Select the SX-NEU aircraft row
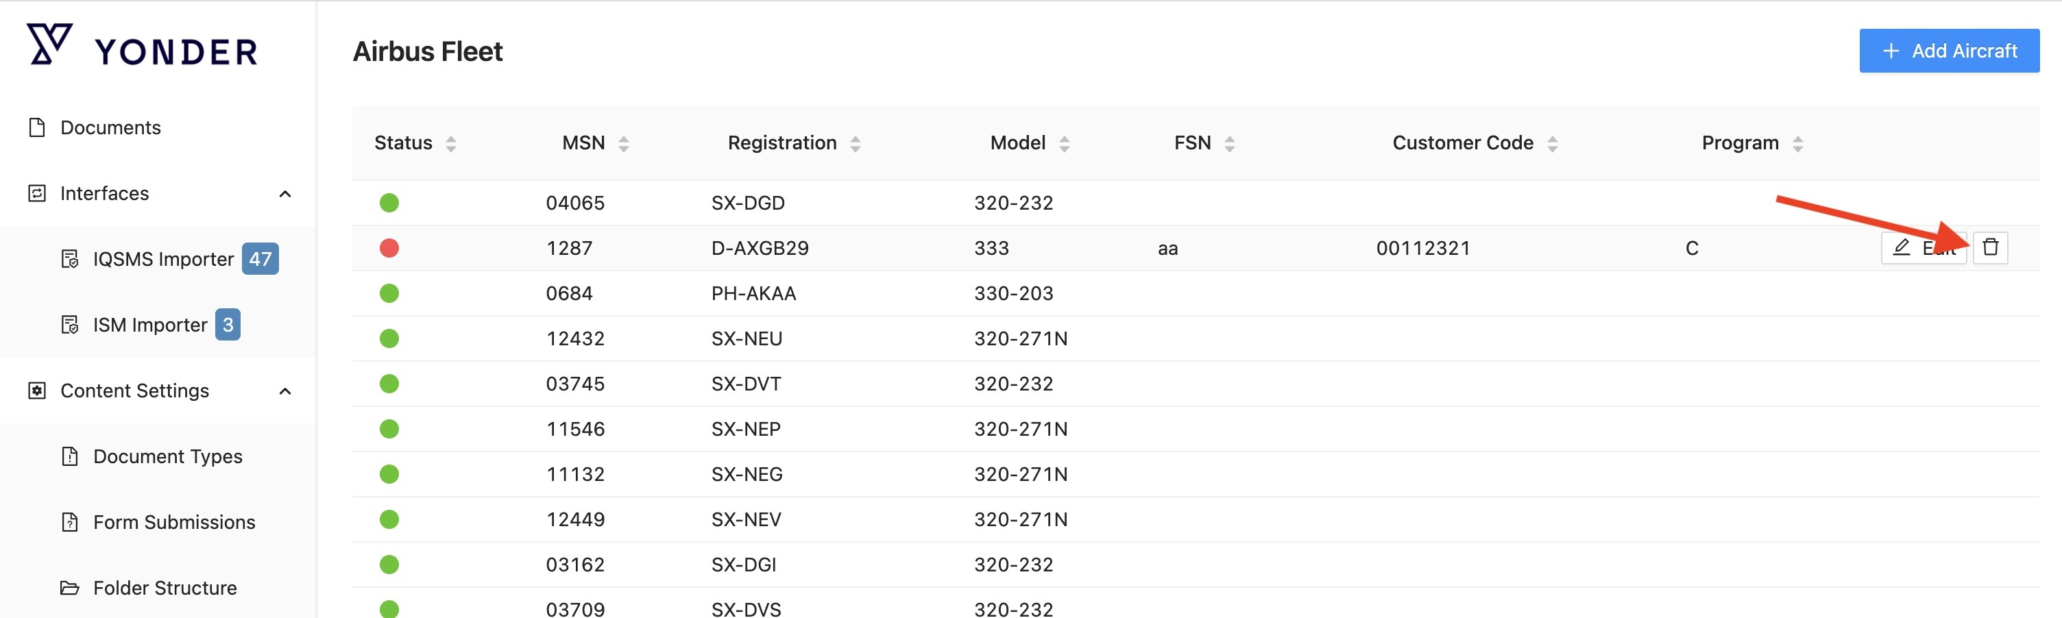 point(746,338)
